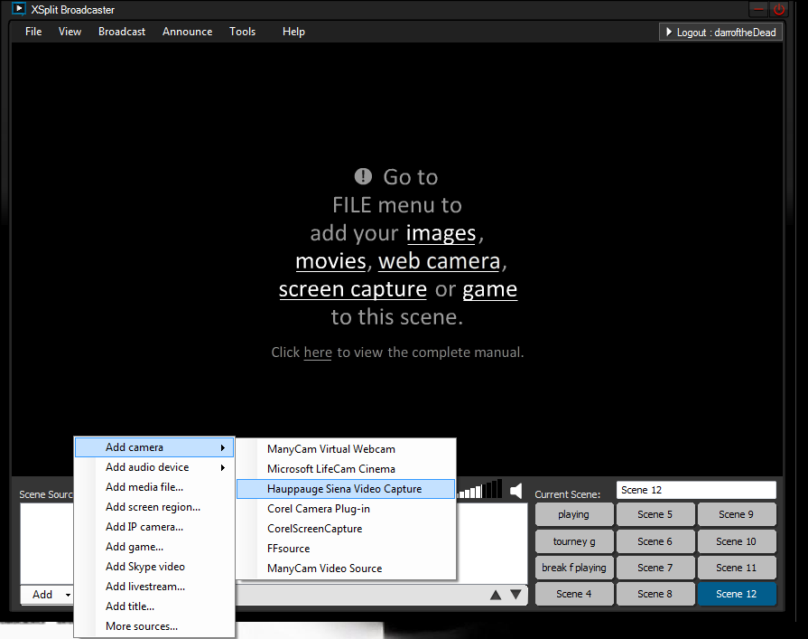This screenshot has height=639, width=808.
Task: Follow the movies link in preview
Action: click(x=330, y=261)
